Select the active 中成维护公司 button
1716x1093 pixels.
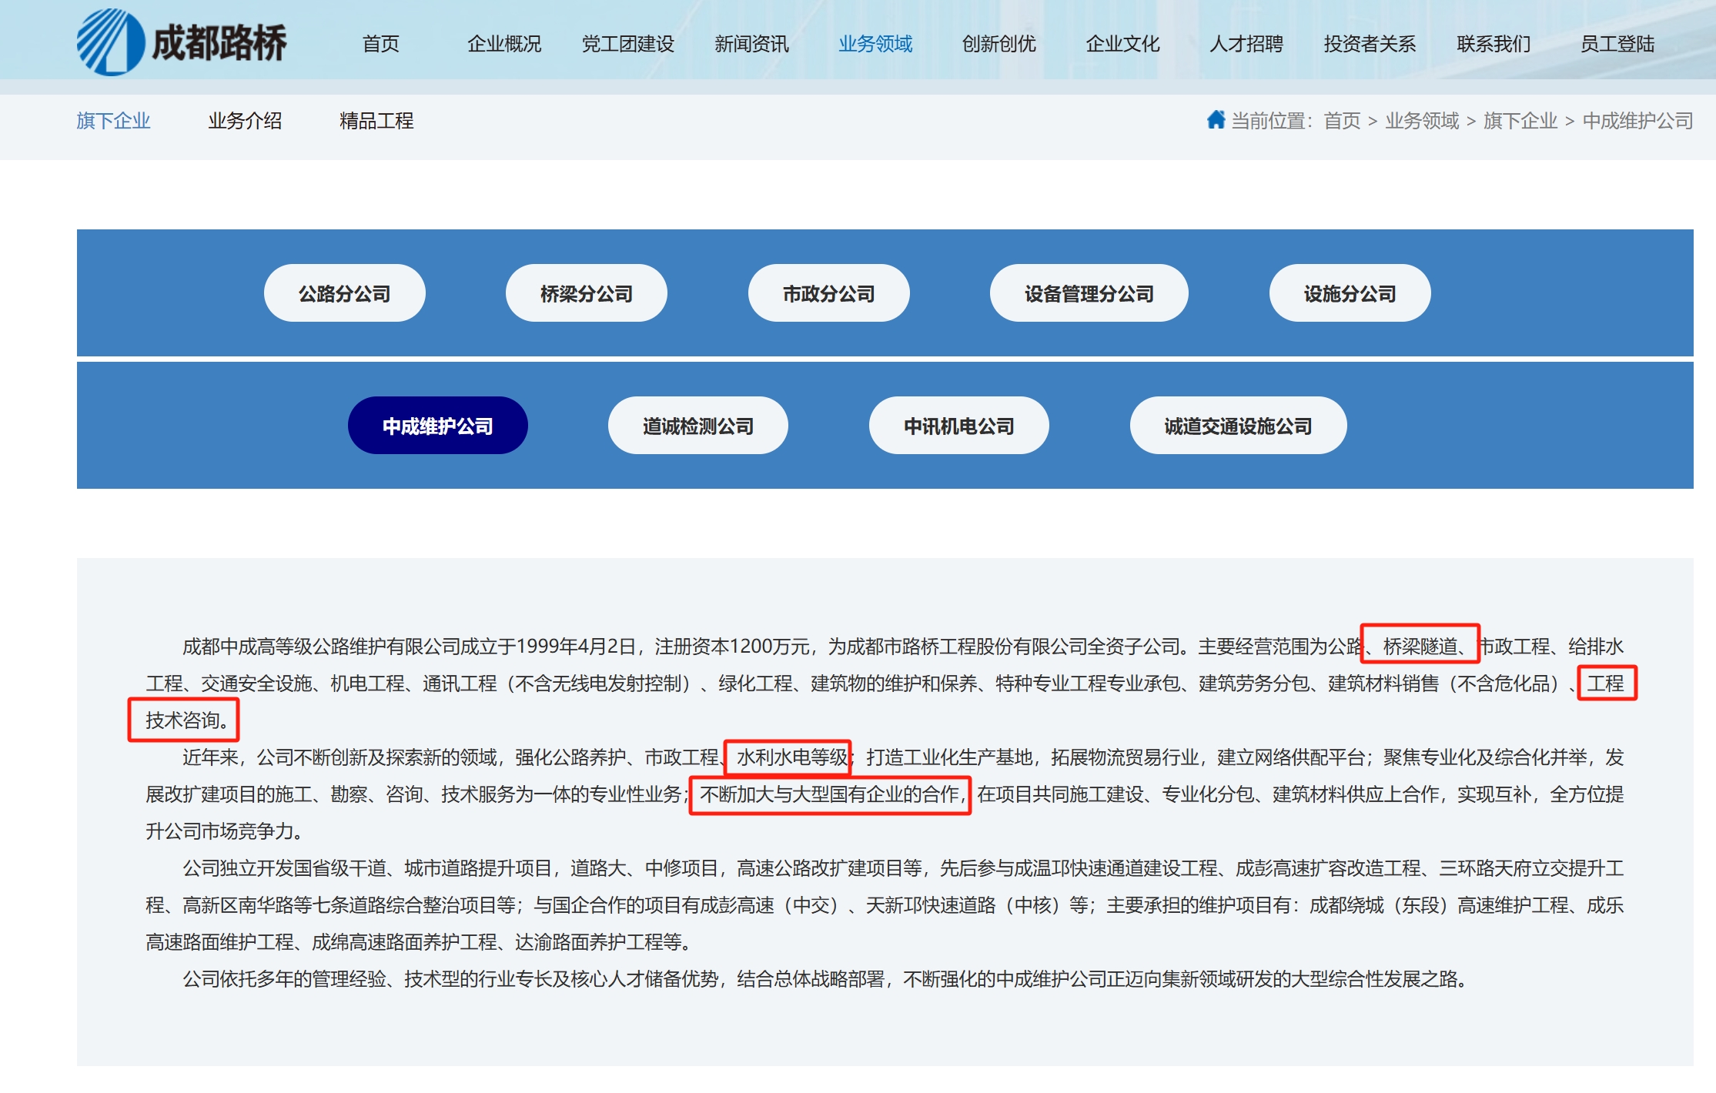pos(438,426)
